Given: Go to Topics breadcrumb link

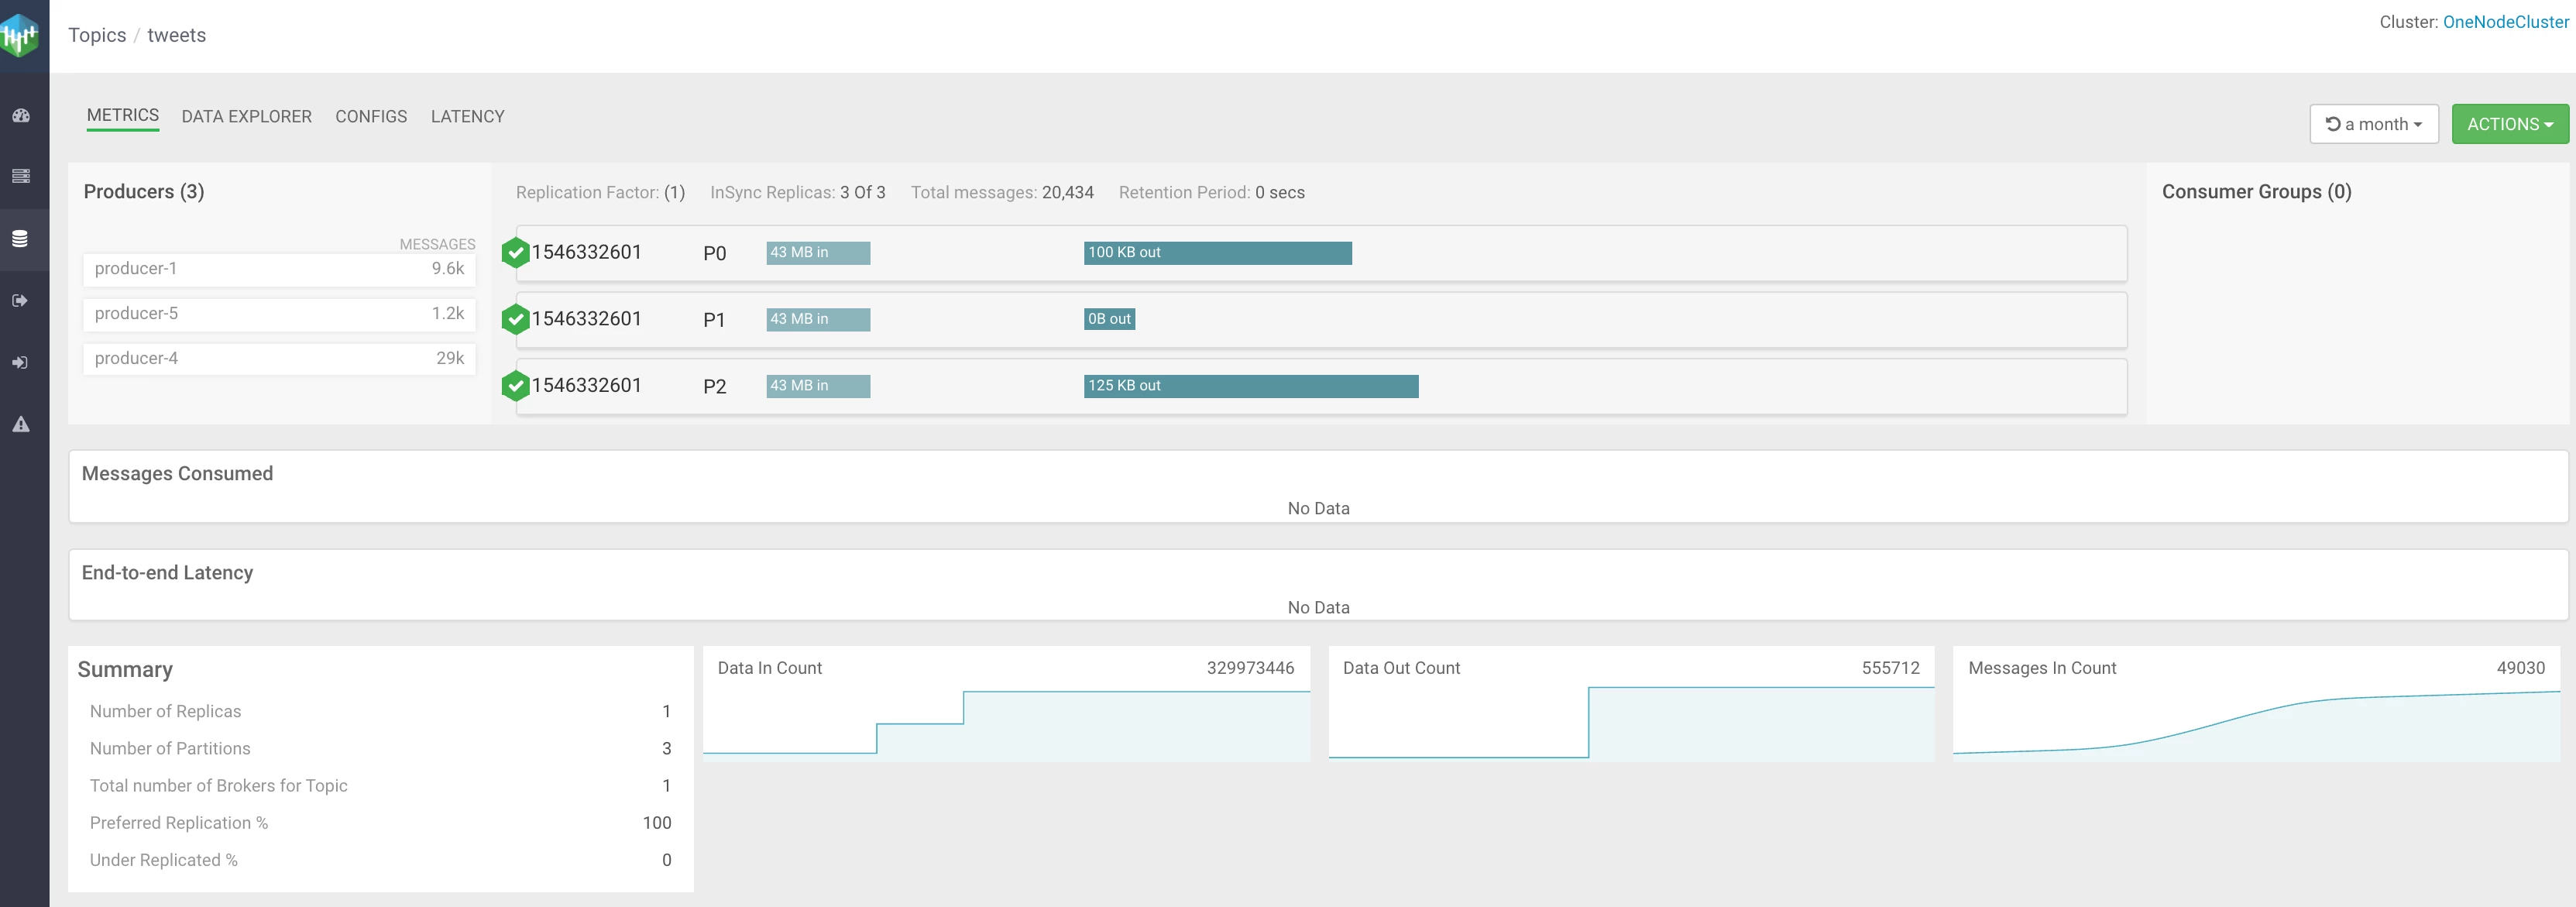Looking at the screenshot, I should [x=97, y=35].
